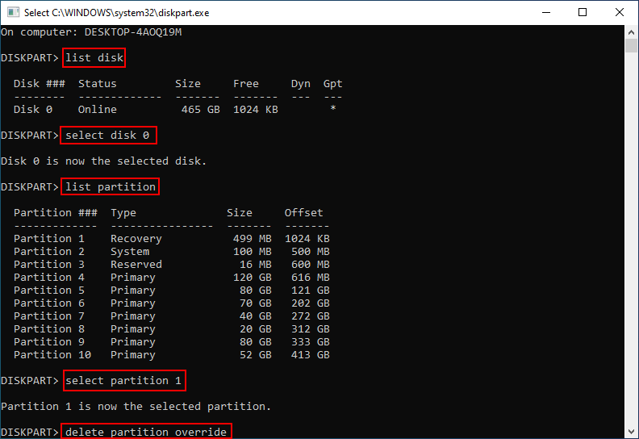This screenshot has height=439, width=639.
Task: Click the 'select partition 1' command text
Action: click(123, 381)
